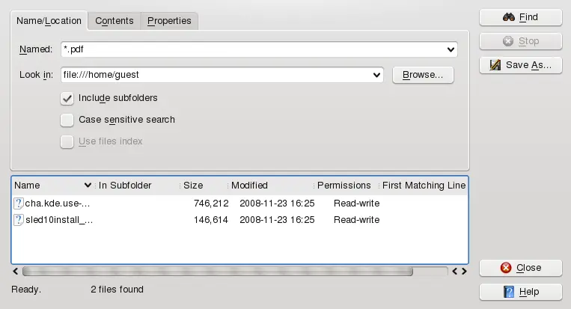Screen dimensions: 571x309
Task: Click the Name column sort arrow
Action: click(x=88, y=186)
